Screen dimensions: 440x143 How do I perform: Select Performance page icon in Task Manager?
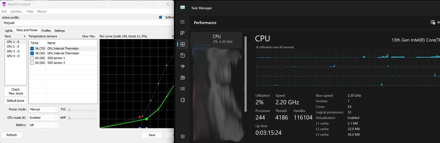(183, 44)
